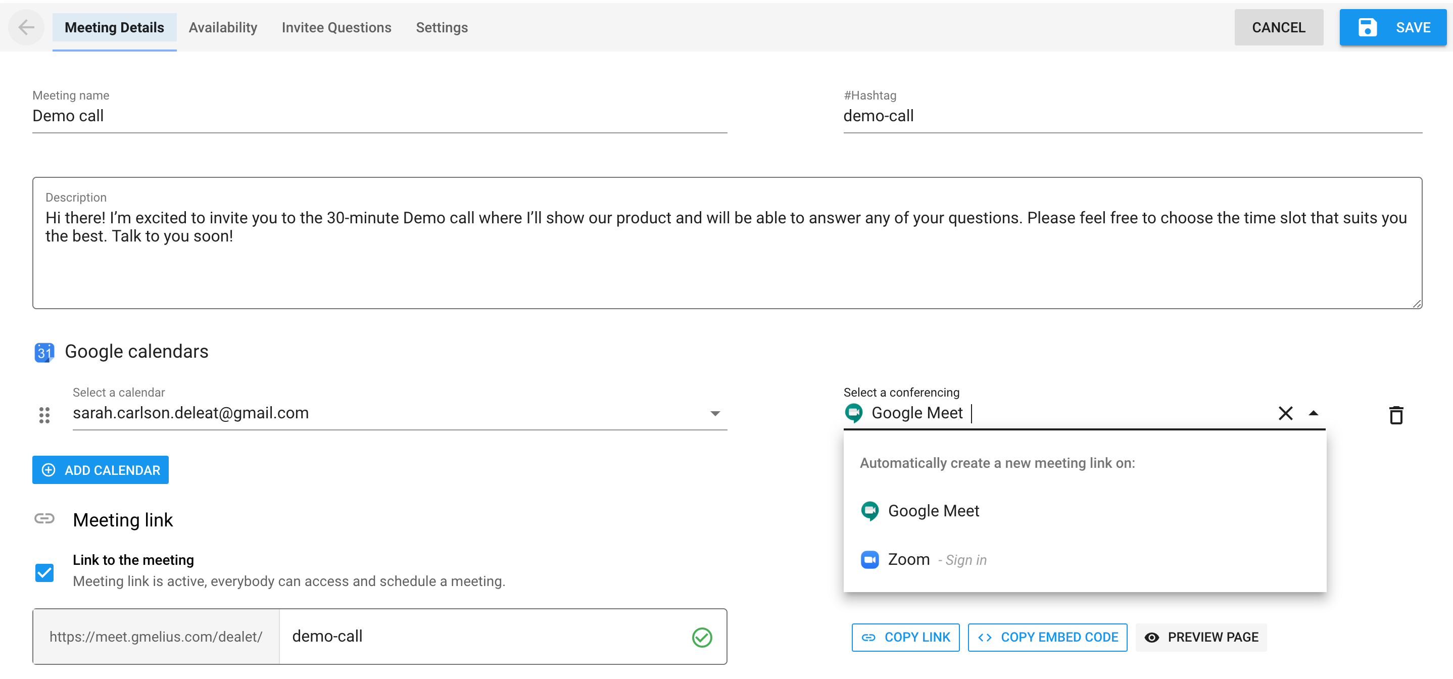
Task: Click the Meeting link chain icon
Action: tap(44, 518)
